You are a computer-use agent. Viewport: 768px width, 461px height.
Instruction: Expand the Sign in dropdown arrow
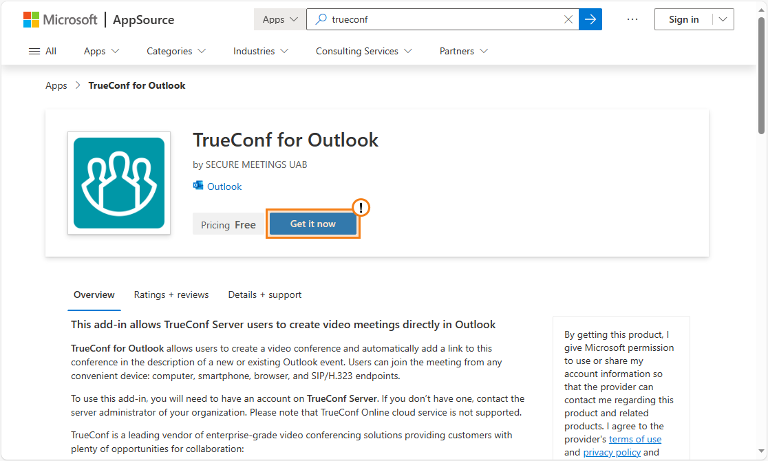coord(723,19)
